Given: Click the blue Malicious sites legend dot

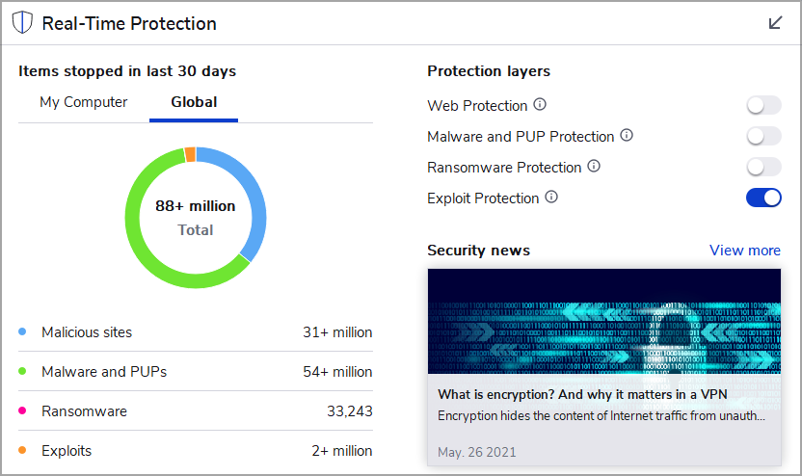Looking at the screenshot, I should tap(22, 331).
